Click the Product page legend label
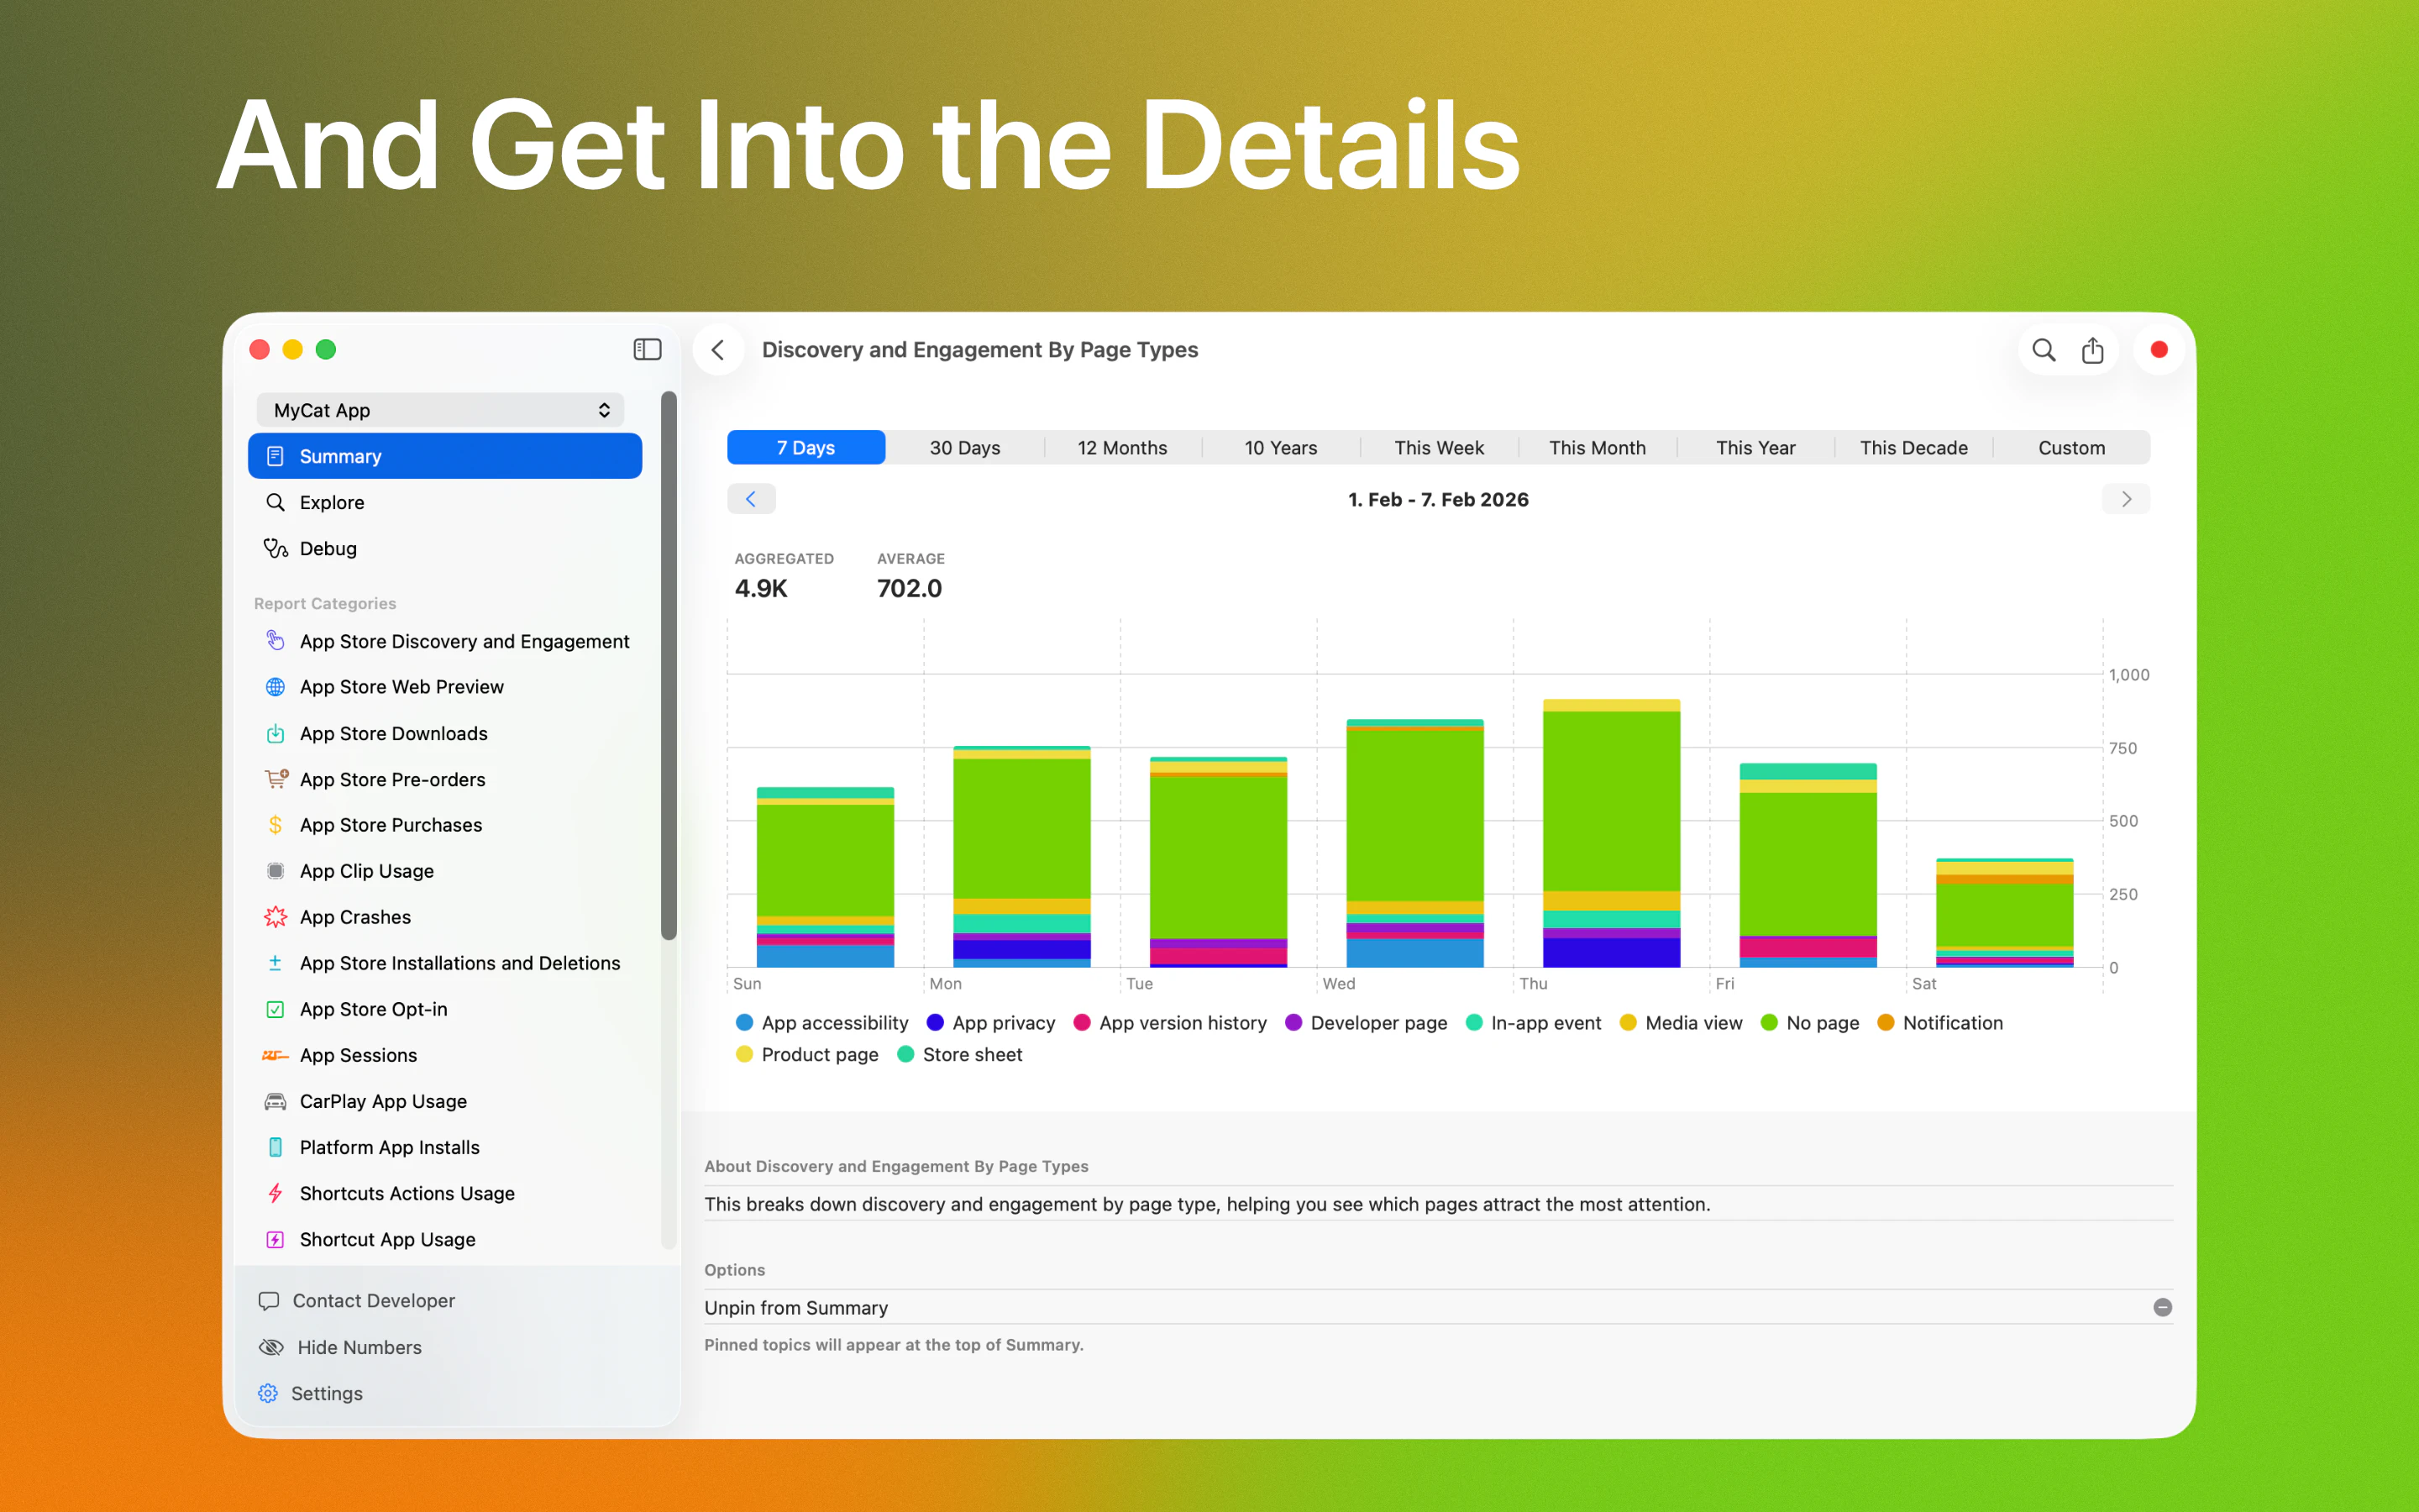The height and width of the screenshot is (1512, 2419). click(x=820, y=1054)
